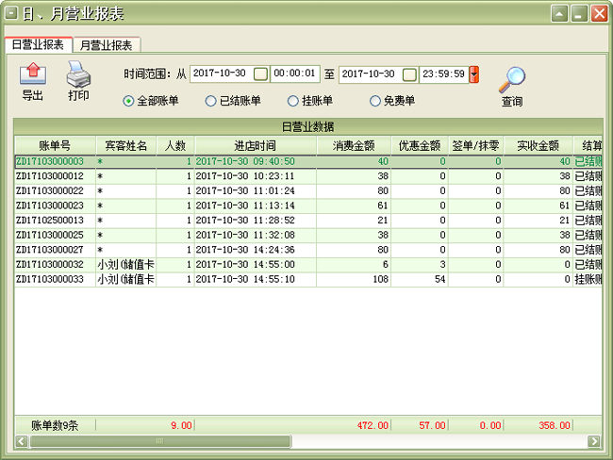The height and width of the screenshot is (460, 613).
Task: Switch to the 月营业报表 tab
Action: (107, 45)
